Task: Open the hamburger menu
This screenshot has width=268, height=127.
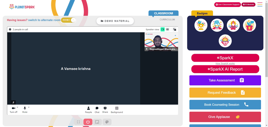Action: (260, 5)
